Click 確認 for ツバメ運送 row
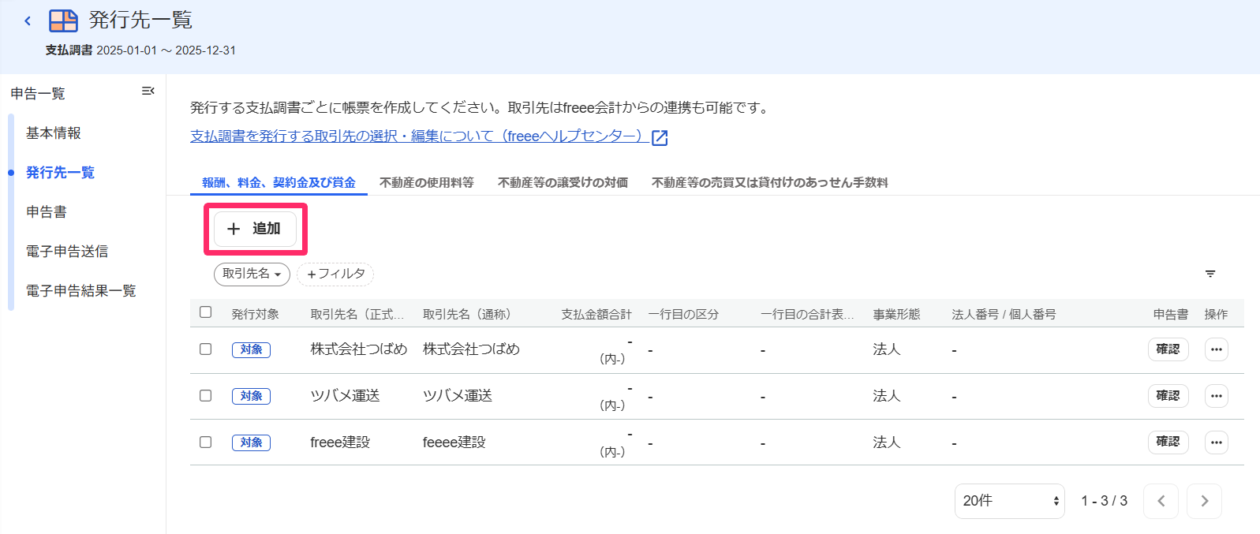The image size is (1260, 534). (1168, 396)
